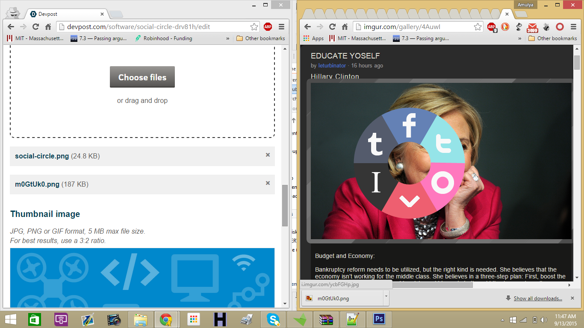Open Other bookmarks folder in Devpost window
The image size is (584, 328).
[261, 38]
